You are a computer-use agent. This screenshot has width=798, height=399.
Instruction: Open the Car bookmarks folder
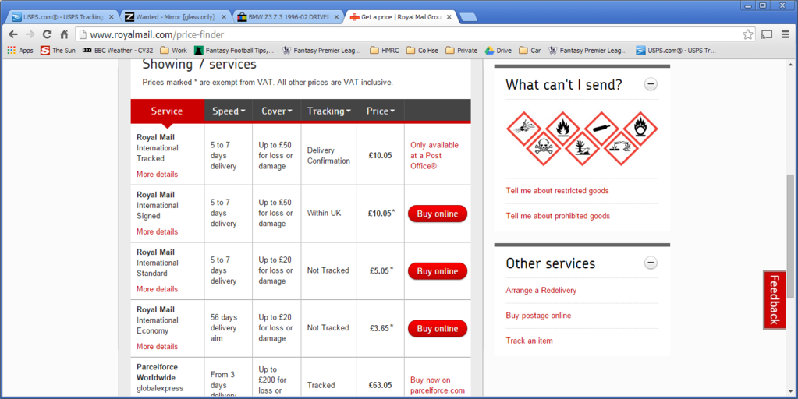[x=530, y=51]
